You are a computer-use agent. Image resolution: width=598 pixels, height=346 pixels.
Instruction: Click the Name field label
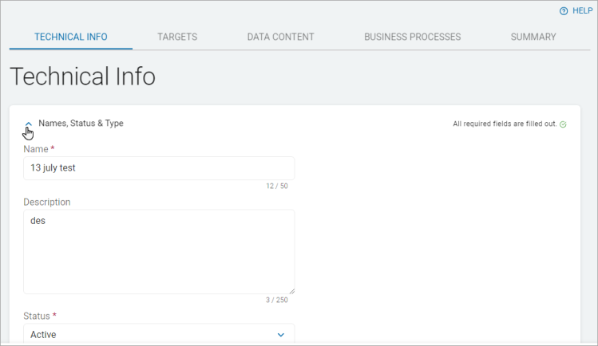pos(36,149)
